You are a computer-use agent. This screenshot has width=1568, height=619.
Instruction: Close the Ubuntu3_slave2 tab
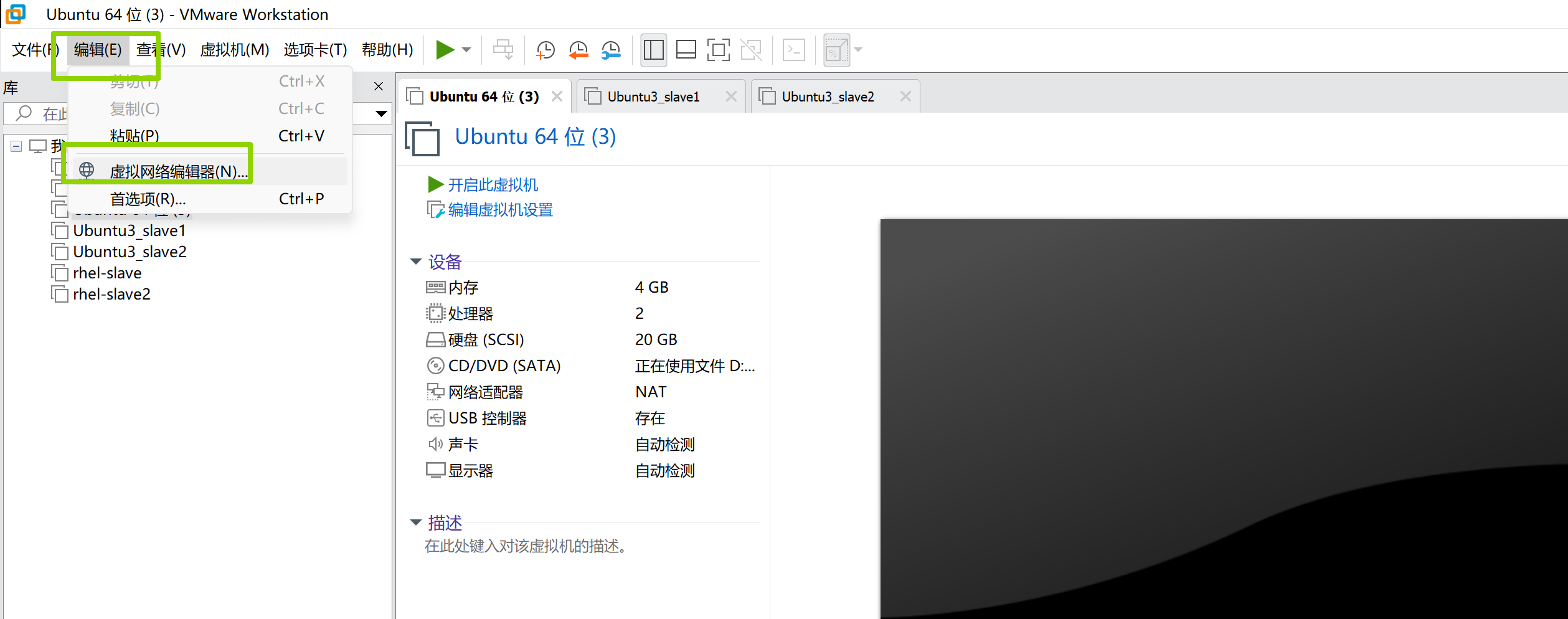tap(905, 97)
